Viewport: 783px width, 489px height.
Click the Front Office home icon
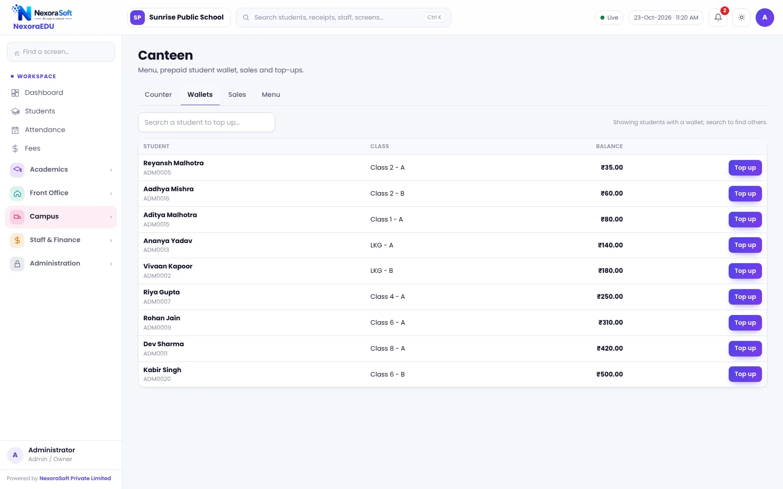pyautogui.click(x=17, y=193)
